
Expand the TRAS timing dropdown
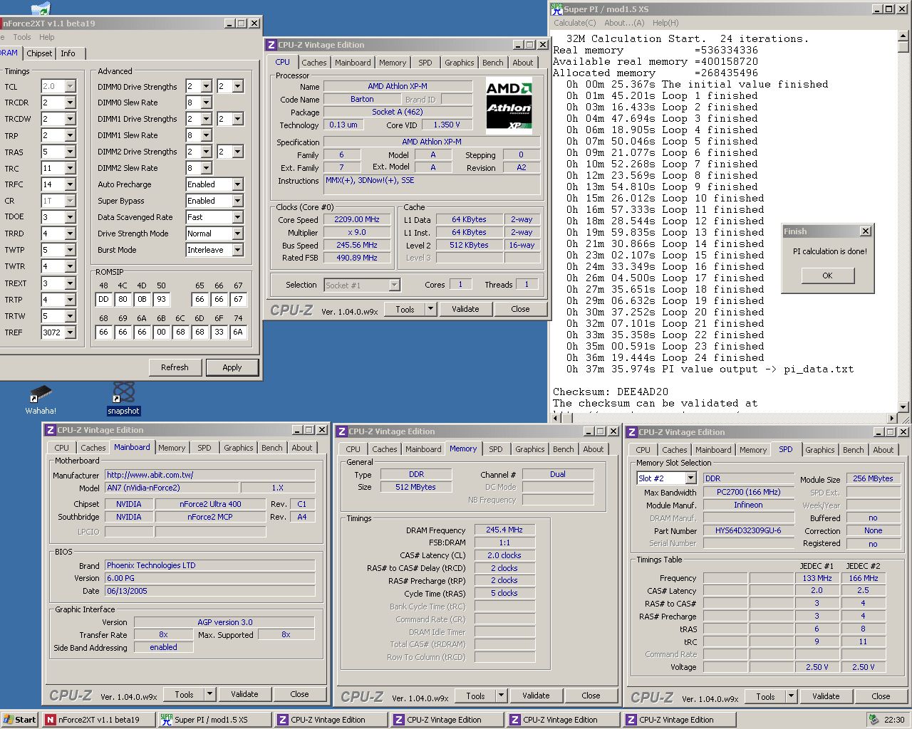pyautogui.click(x=70, y=152)
